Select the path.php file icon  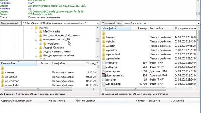pyautogui.click(x=104, y=67)
